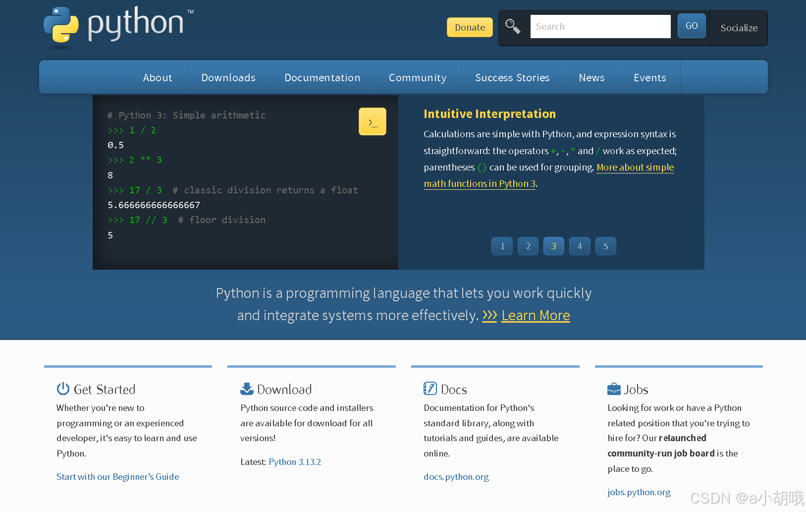Switch to slide 2
This screenshot has width=806, height=512.
coord(528,246)
